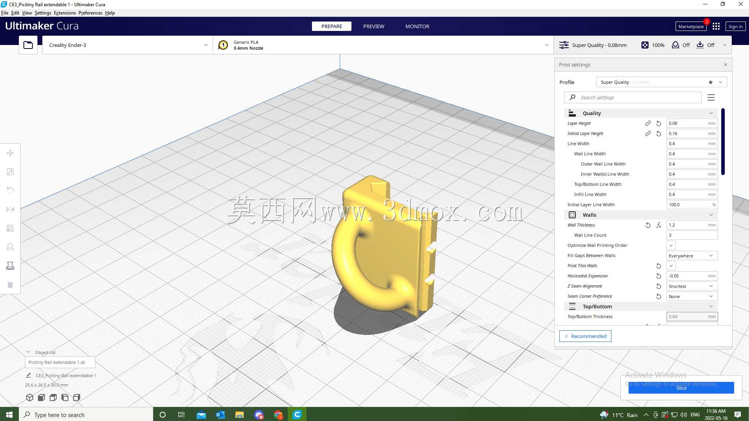Reset Wall Thickness setting
This screenshot has height=421, width=749.
point(648,225)
